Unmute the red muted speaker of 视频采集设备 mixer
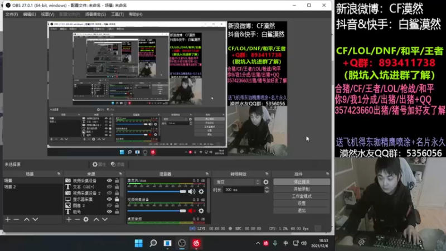This screenshot has width=446, height=251. (x=191, y=211)
